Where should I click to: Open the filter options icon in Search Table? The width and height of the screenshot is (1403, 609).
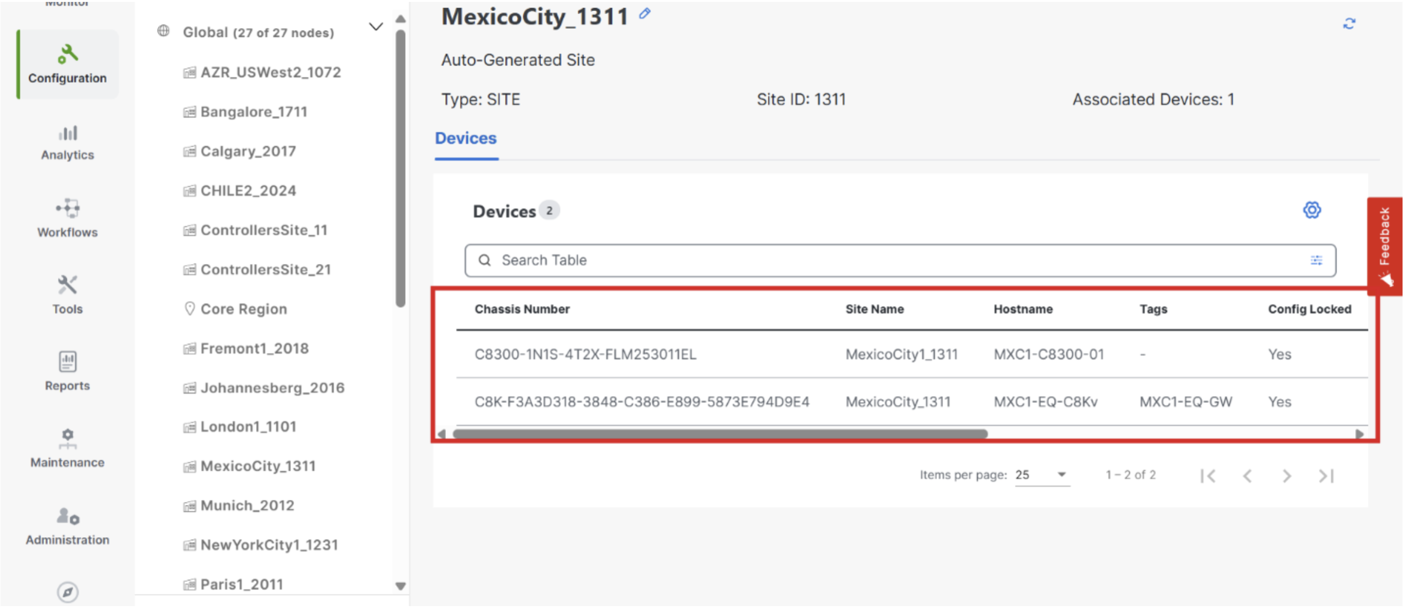click(x=1316, y=260)
